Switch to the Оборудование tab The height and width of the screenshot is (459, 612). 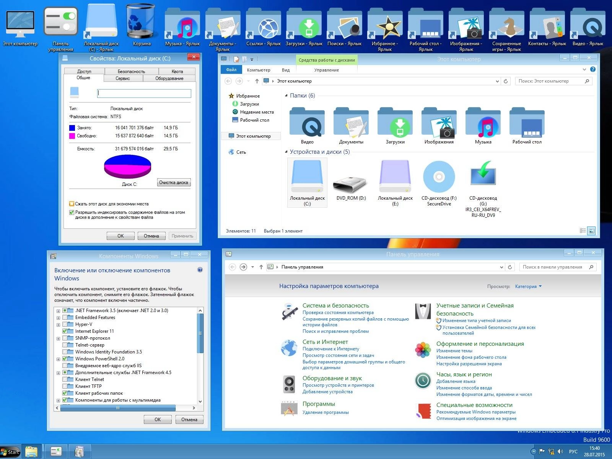[169, 78]
